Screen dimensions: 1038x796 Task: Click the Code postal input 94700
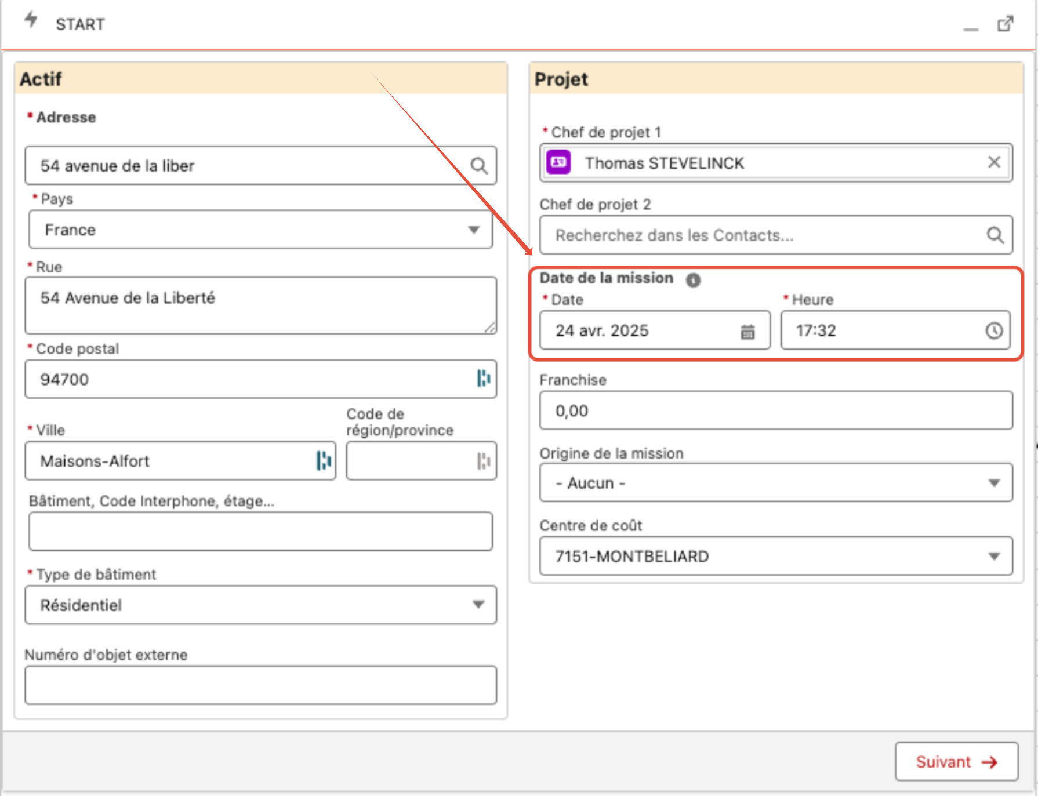(261, 379)
